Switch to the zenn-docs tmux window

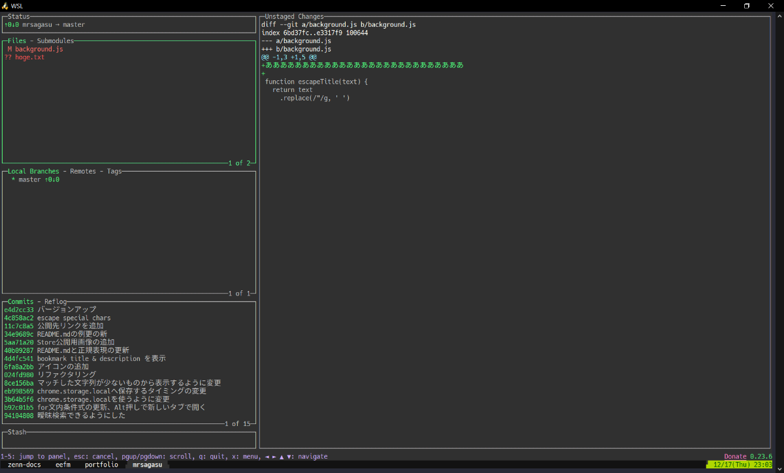coord(24,465)
